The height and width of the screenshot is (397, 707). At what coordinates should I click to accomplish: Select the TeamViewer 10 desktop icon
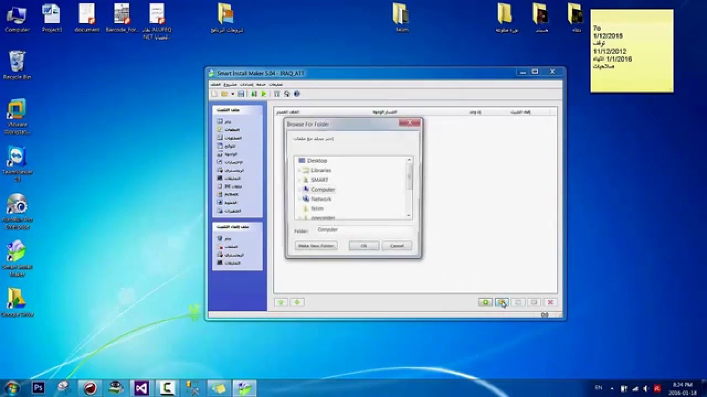(x=17, y=164)
